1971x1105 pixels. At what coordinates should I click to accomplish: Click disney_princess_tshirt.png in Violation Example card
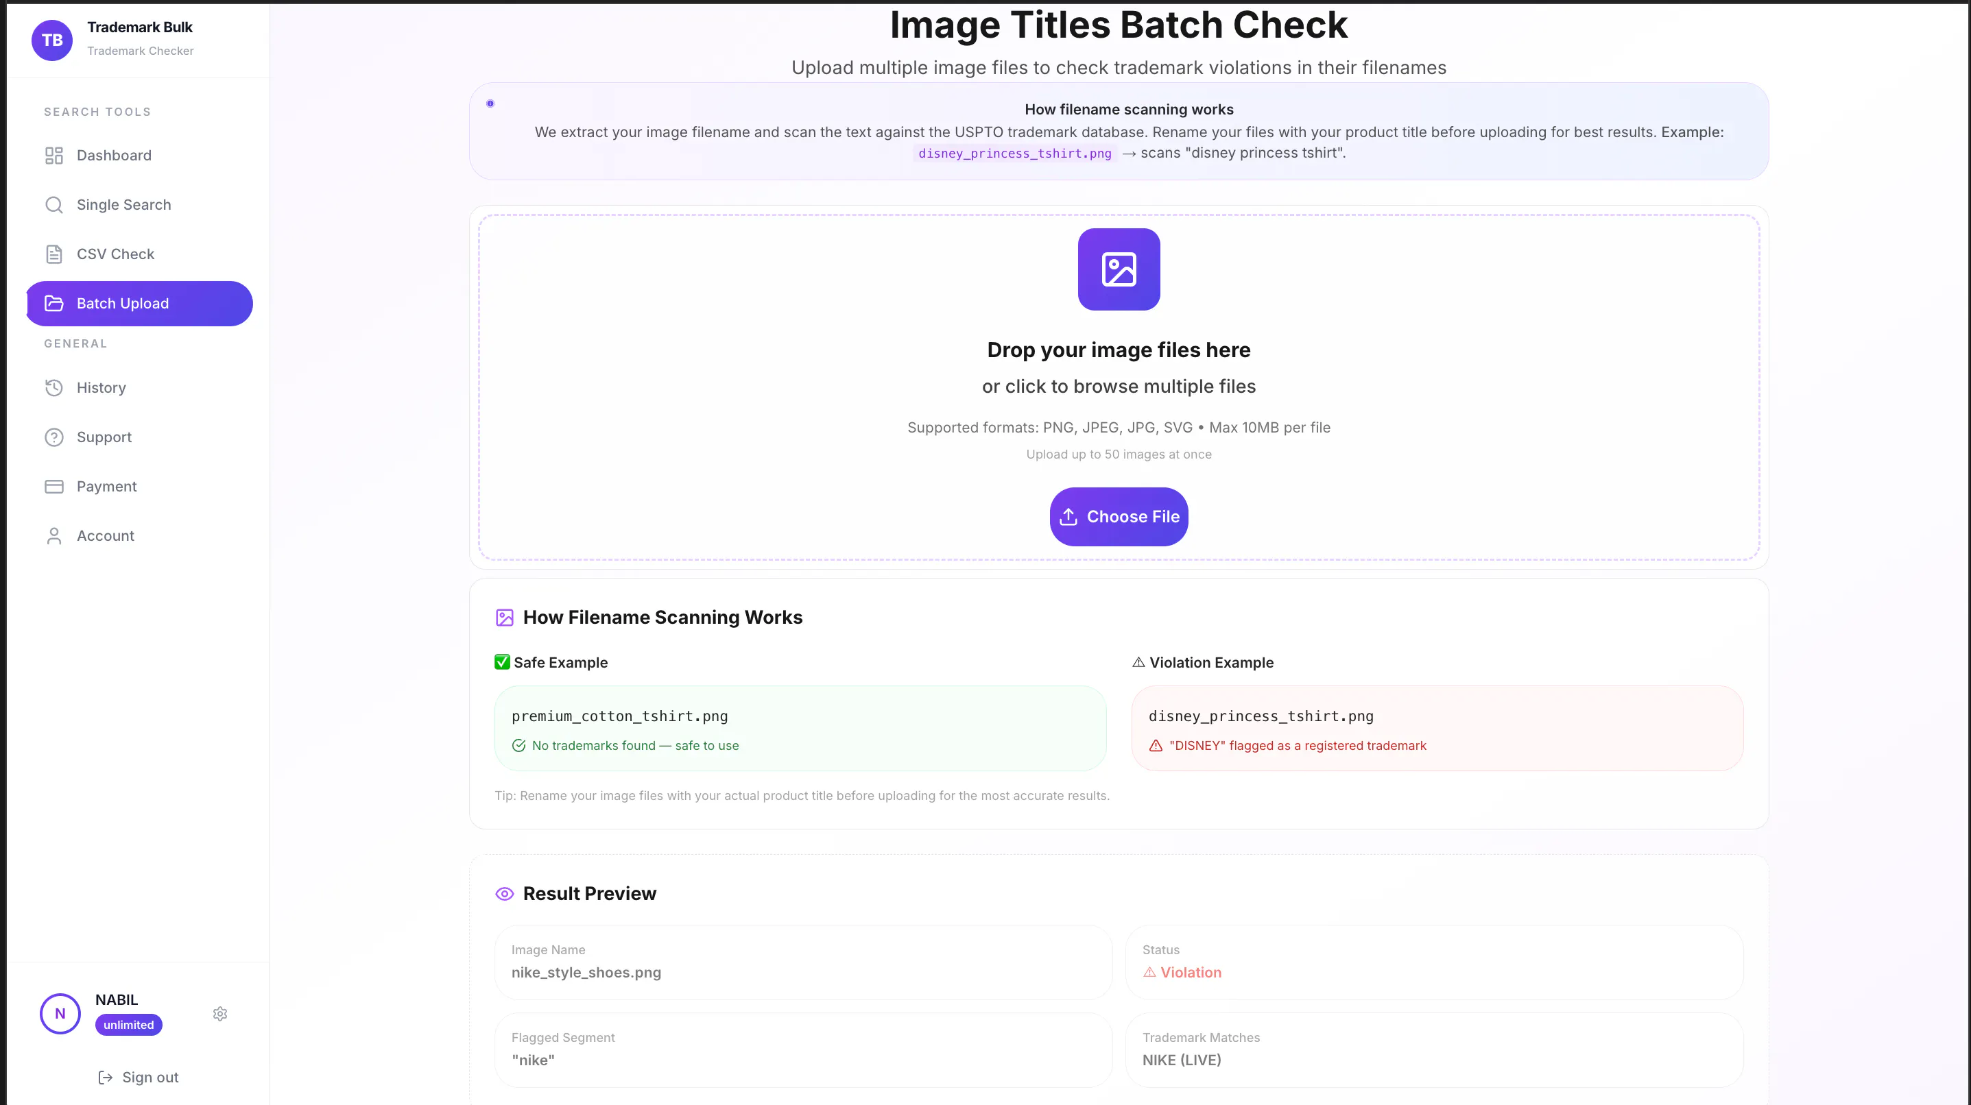[x=1261, y=716]
